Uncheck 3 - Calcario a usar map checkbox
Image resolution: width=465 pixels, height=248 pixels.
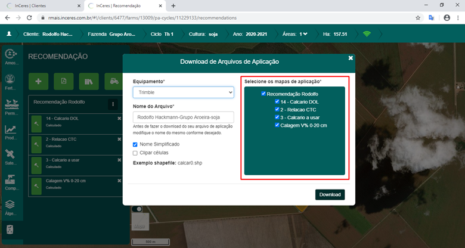pyautogui.click(x=277, y=117)
